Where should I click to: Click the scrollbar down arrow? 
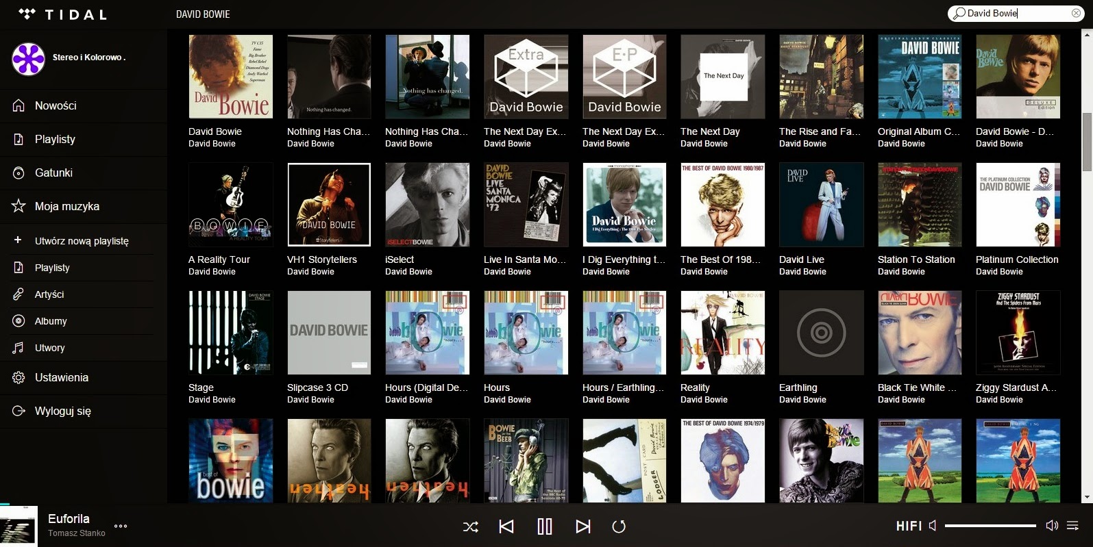tap(1087, 498)
